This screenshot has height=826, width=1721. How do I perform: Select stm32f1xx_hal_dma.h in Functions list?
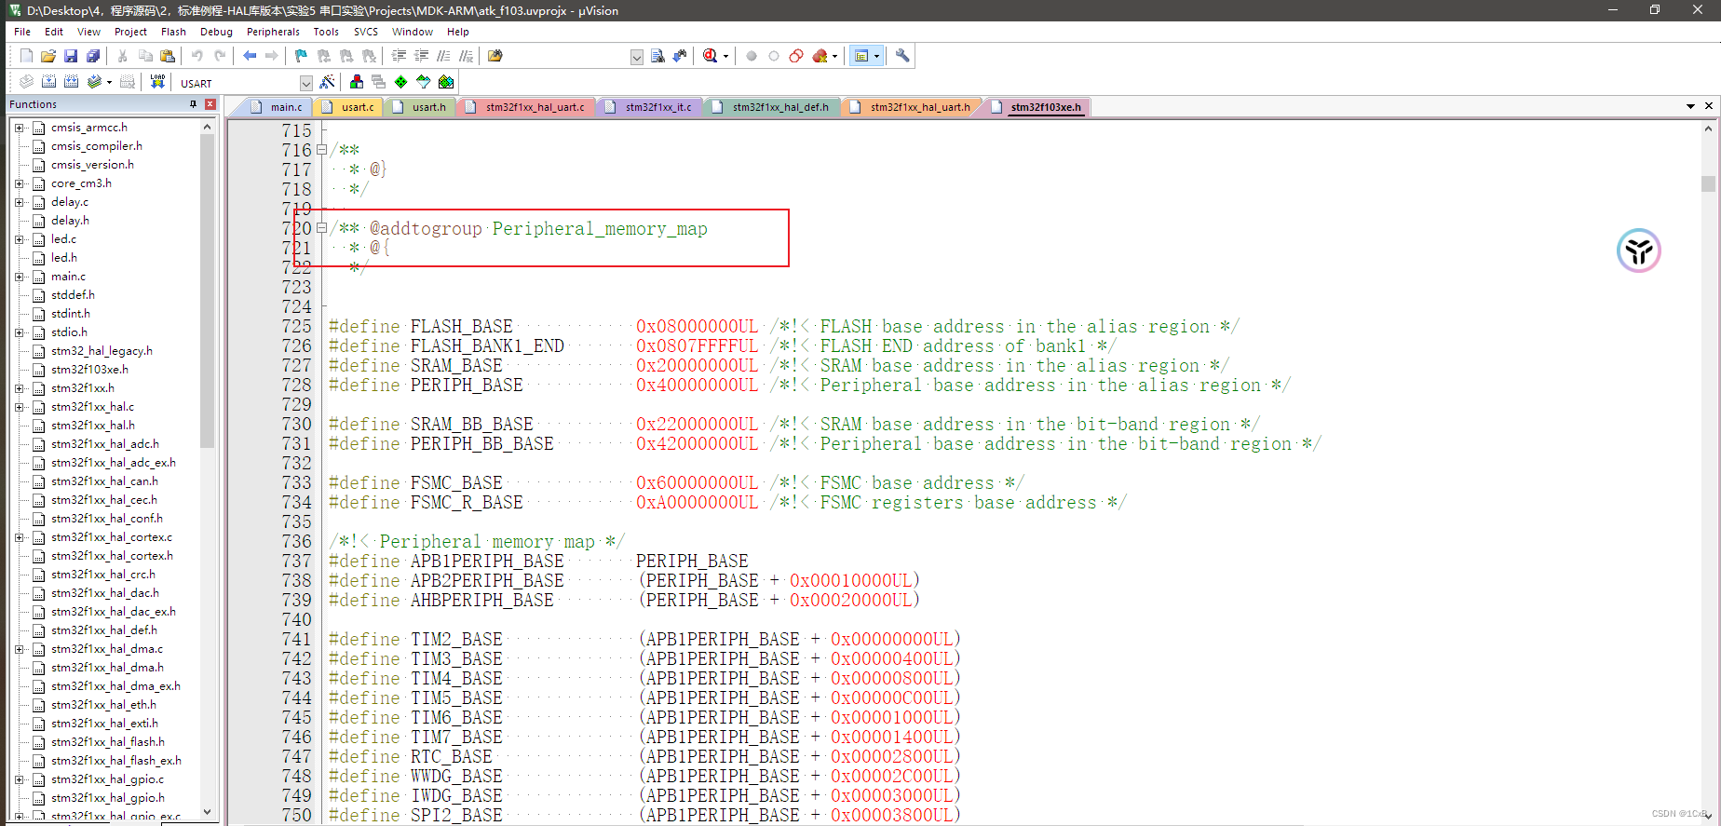pyautogui.click(x=107, y=668)
